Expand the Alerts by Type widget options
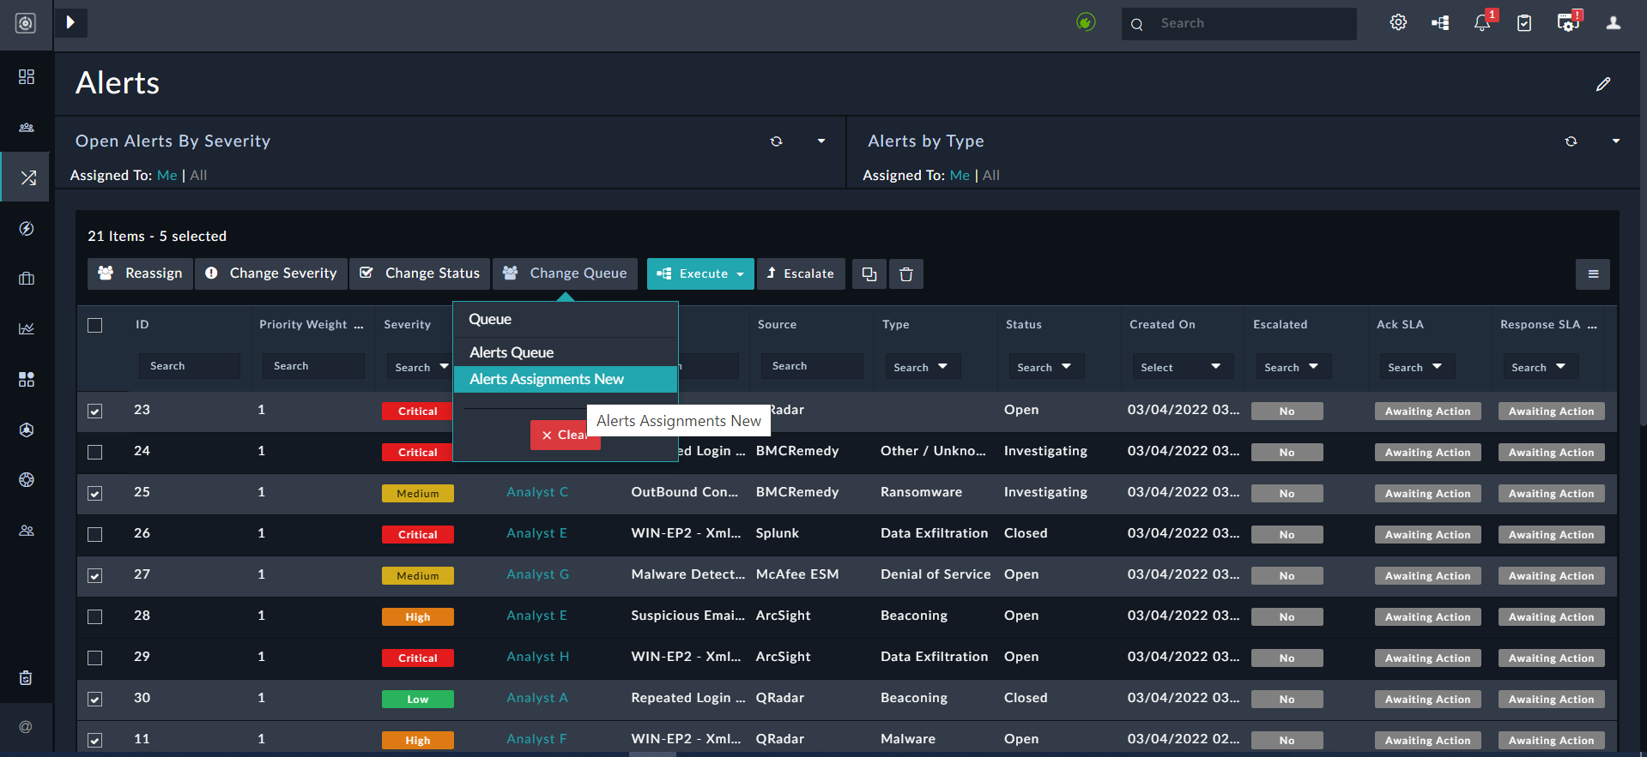Viewport: 1647px width, 757px height. (1615, 141)
